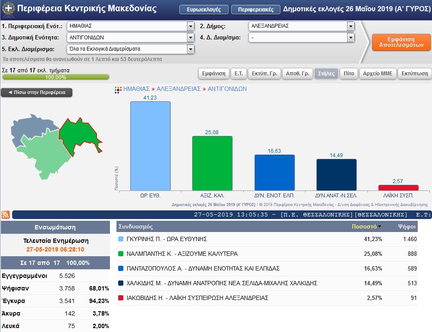Click the Ενσωμάτωση panel header
The width and height of the screenshot is (432, 332).
[x=55, y=227]
